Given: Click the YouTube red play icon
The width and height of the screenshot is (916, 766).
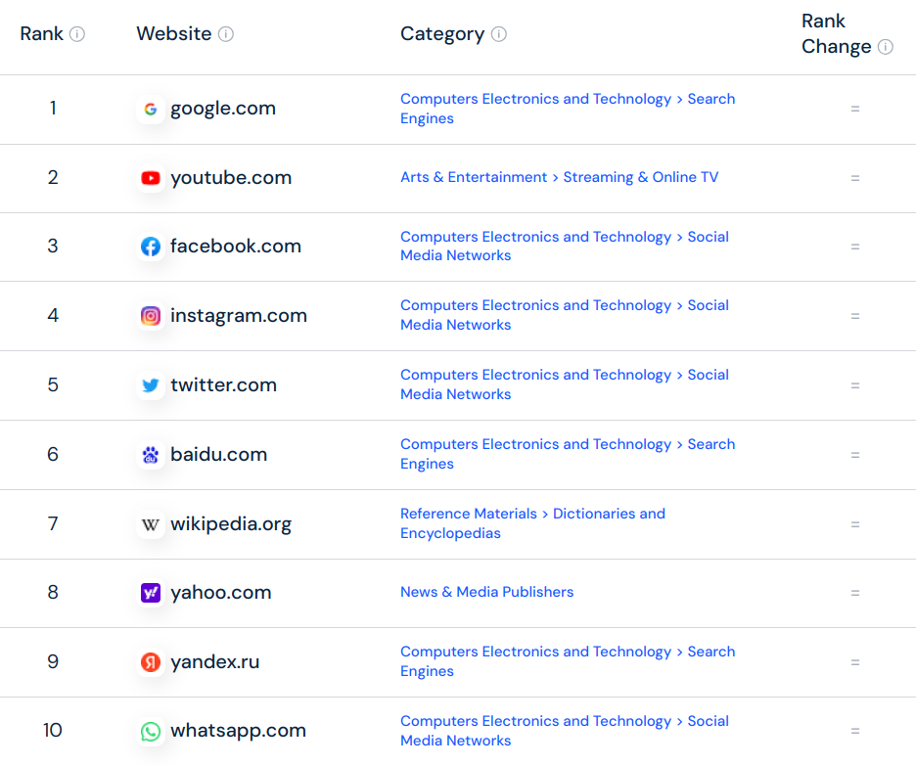Looking at the screenshot, I should coord(151,178).
